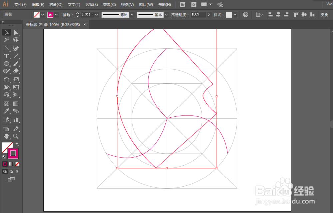Image resolution: width=333 pixels, height=213 pixels.
Task: Select the Artboard tool
Action: 6,129
